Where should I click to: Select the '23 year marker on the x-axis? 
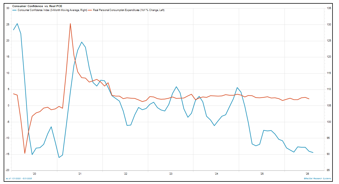[x=170, y=174]
